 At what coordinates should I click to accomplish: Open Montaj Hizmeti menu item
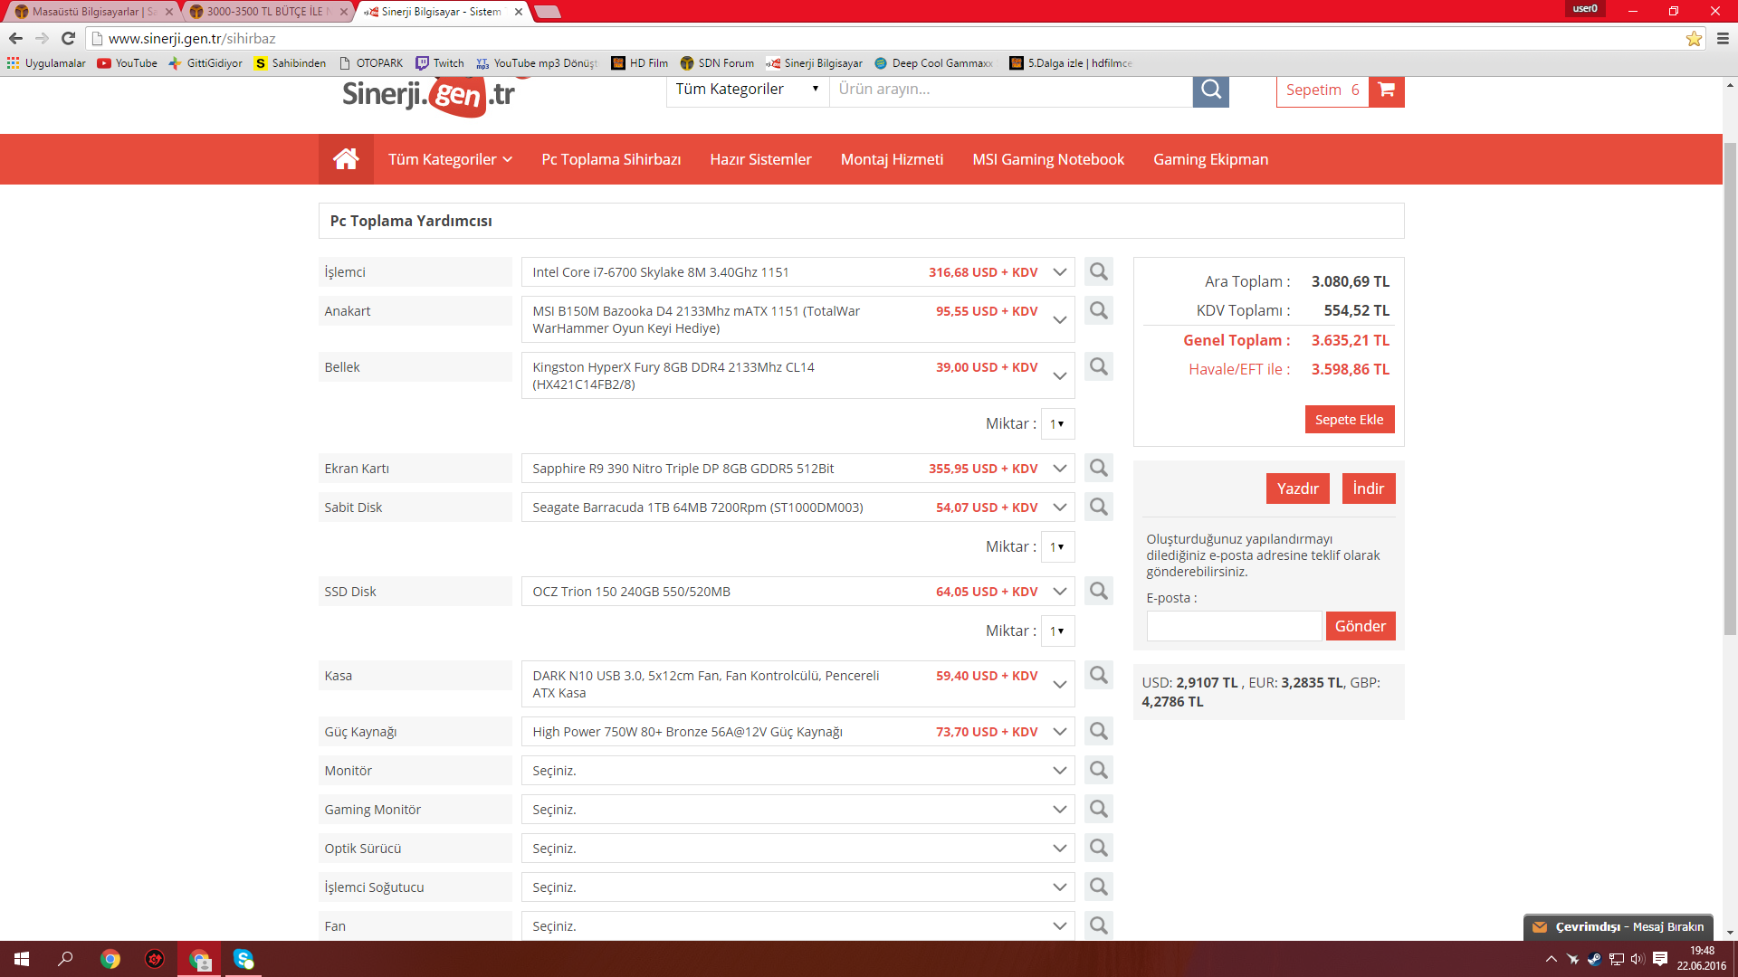click(x=892, y=159)
